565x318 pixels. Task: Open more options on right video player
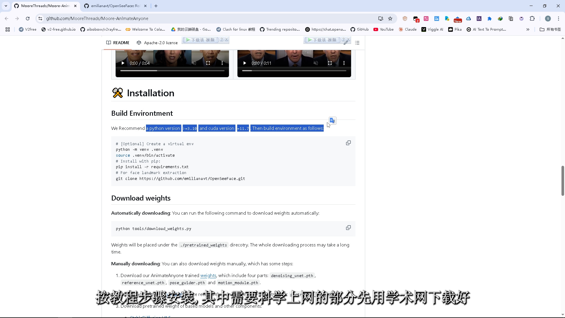[344, 63]
